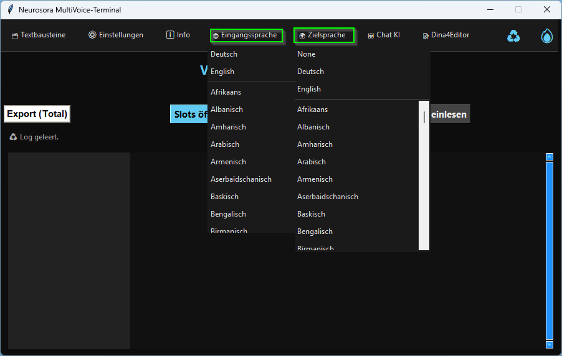
Task: Click the feather app icon in title bar
Action: point(10,10)
